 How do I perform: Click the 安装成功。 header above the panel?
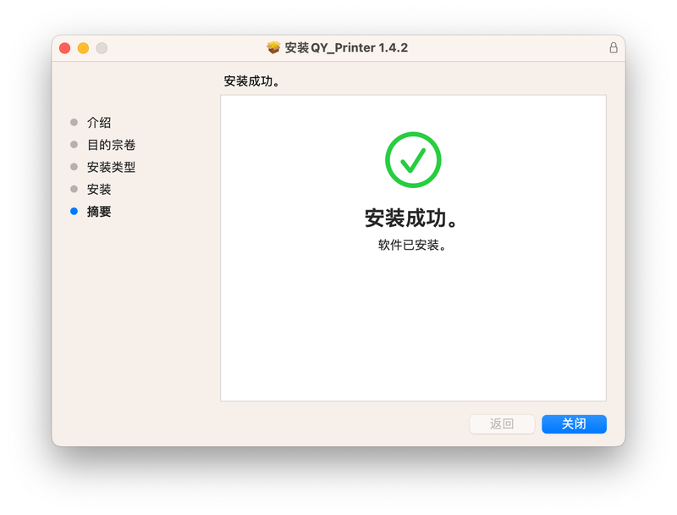pos(251,80)
